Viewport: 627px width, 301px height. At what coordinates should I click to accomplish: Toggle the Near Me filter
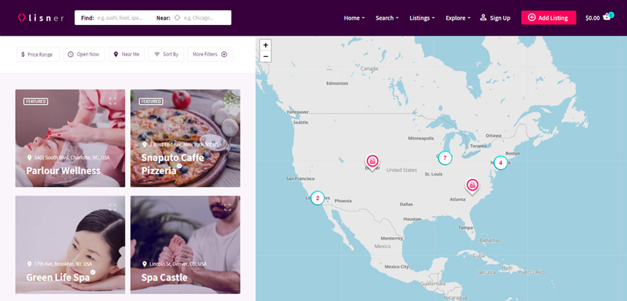pyautogui.click(x=127, y=54)
